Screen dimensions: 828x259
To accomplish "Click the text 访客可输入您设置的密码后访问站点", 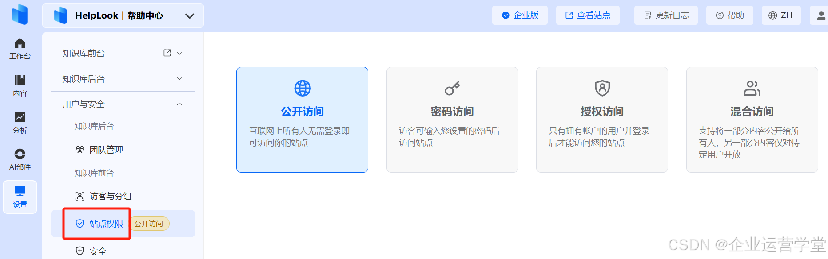I will click(x=449, y=137).
